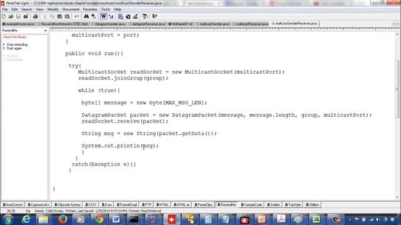Open the Help menu

pos(117,9)
